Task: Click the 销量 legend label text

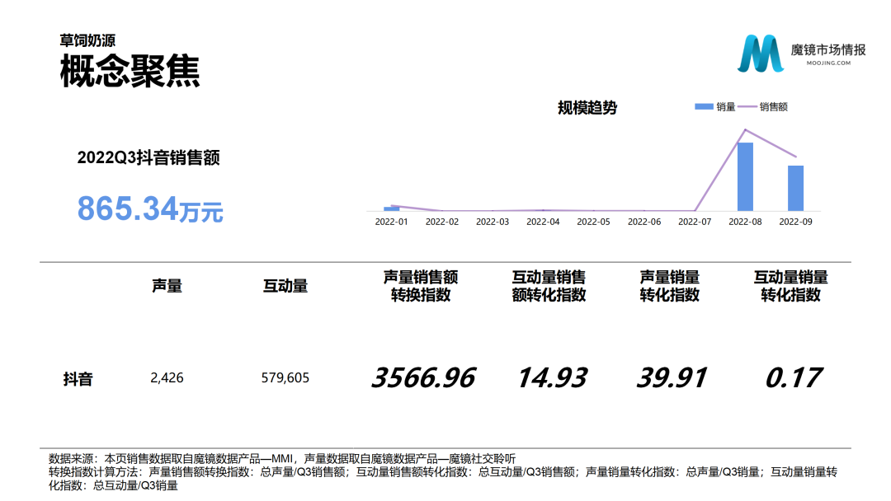Action: (726, 106)
